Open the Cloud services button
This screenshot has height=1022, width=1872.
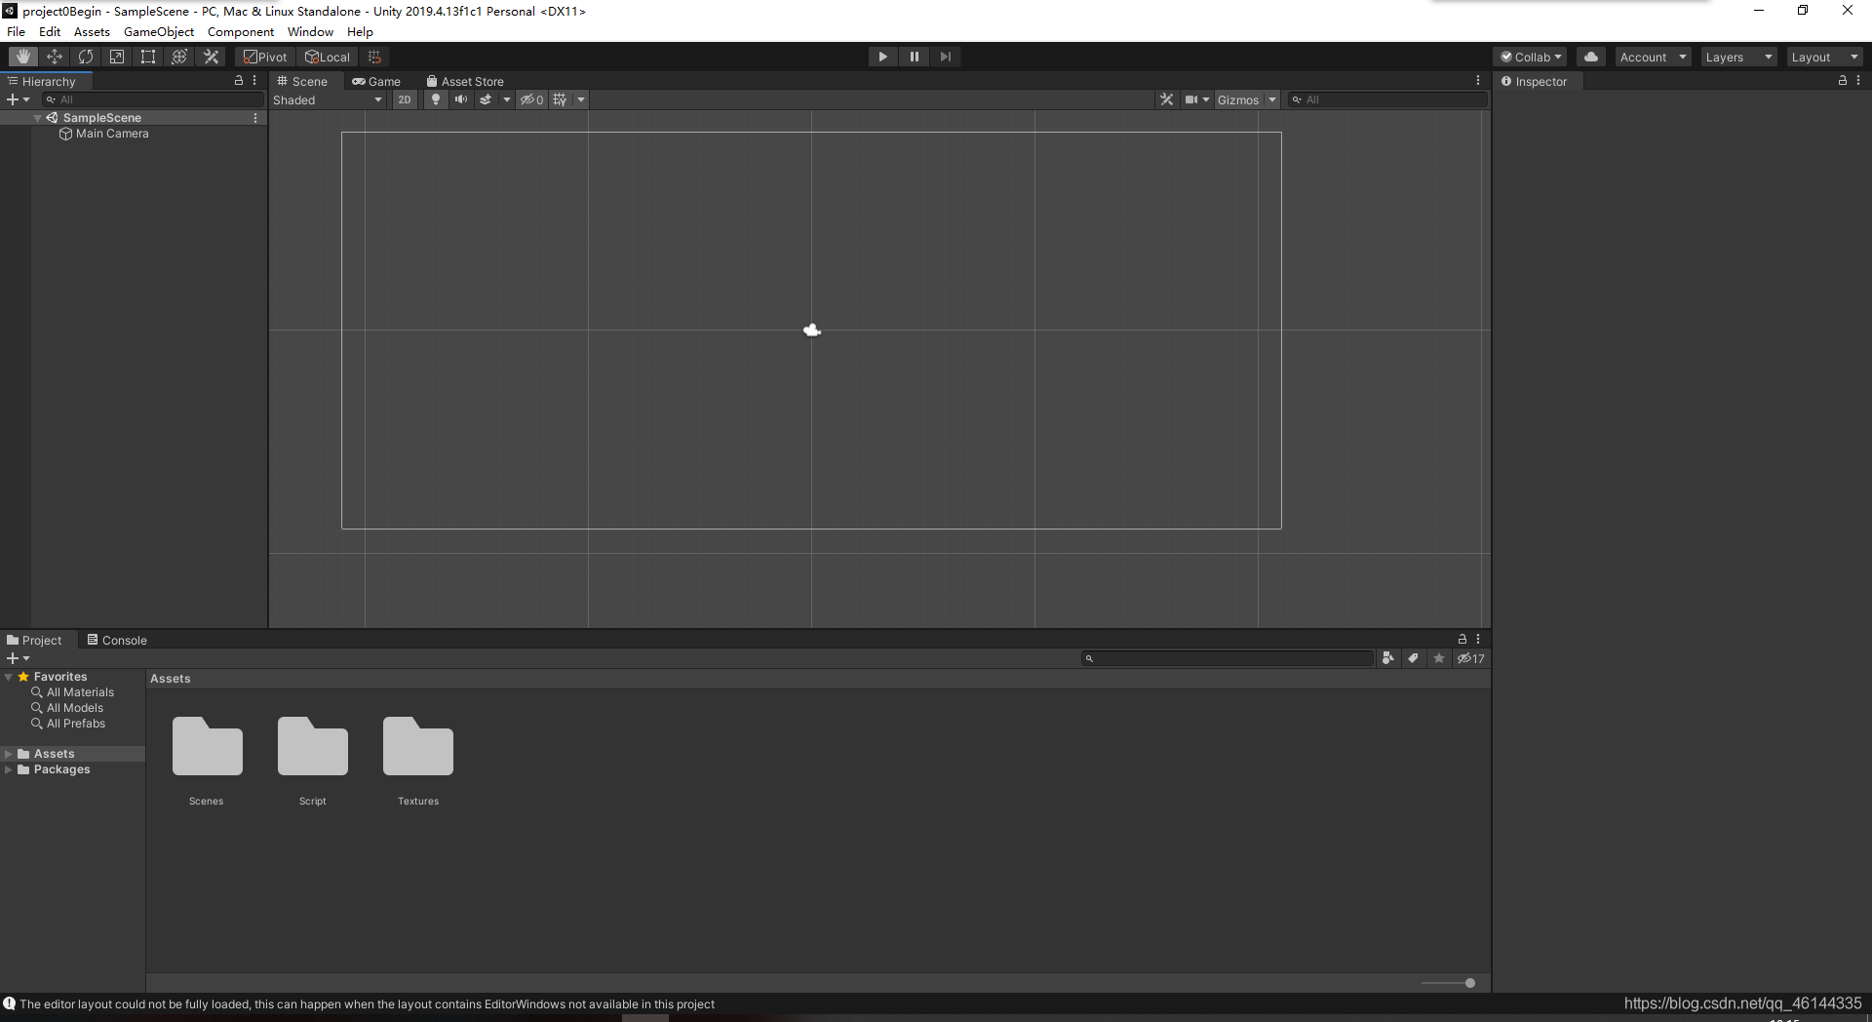click(1591, 57)
